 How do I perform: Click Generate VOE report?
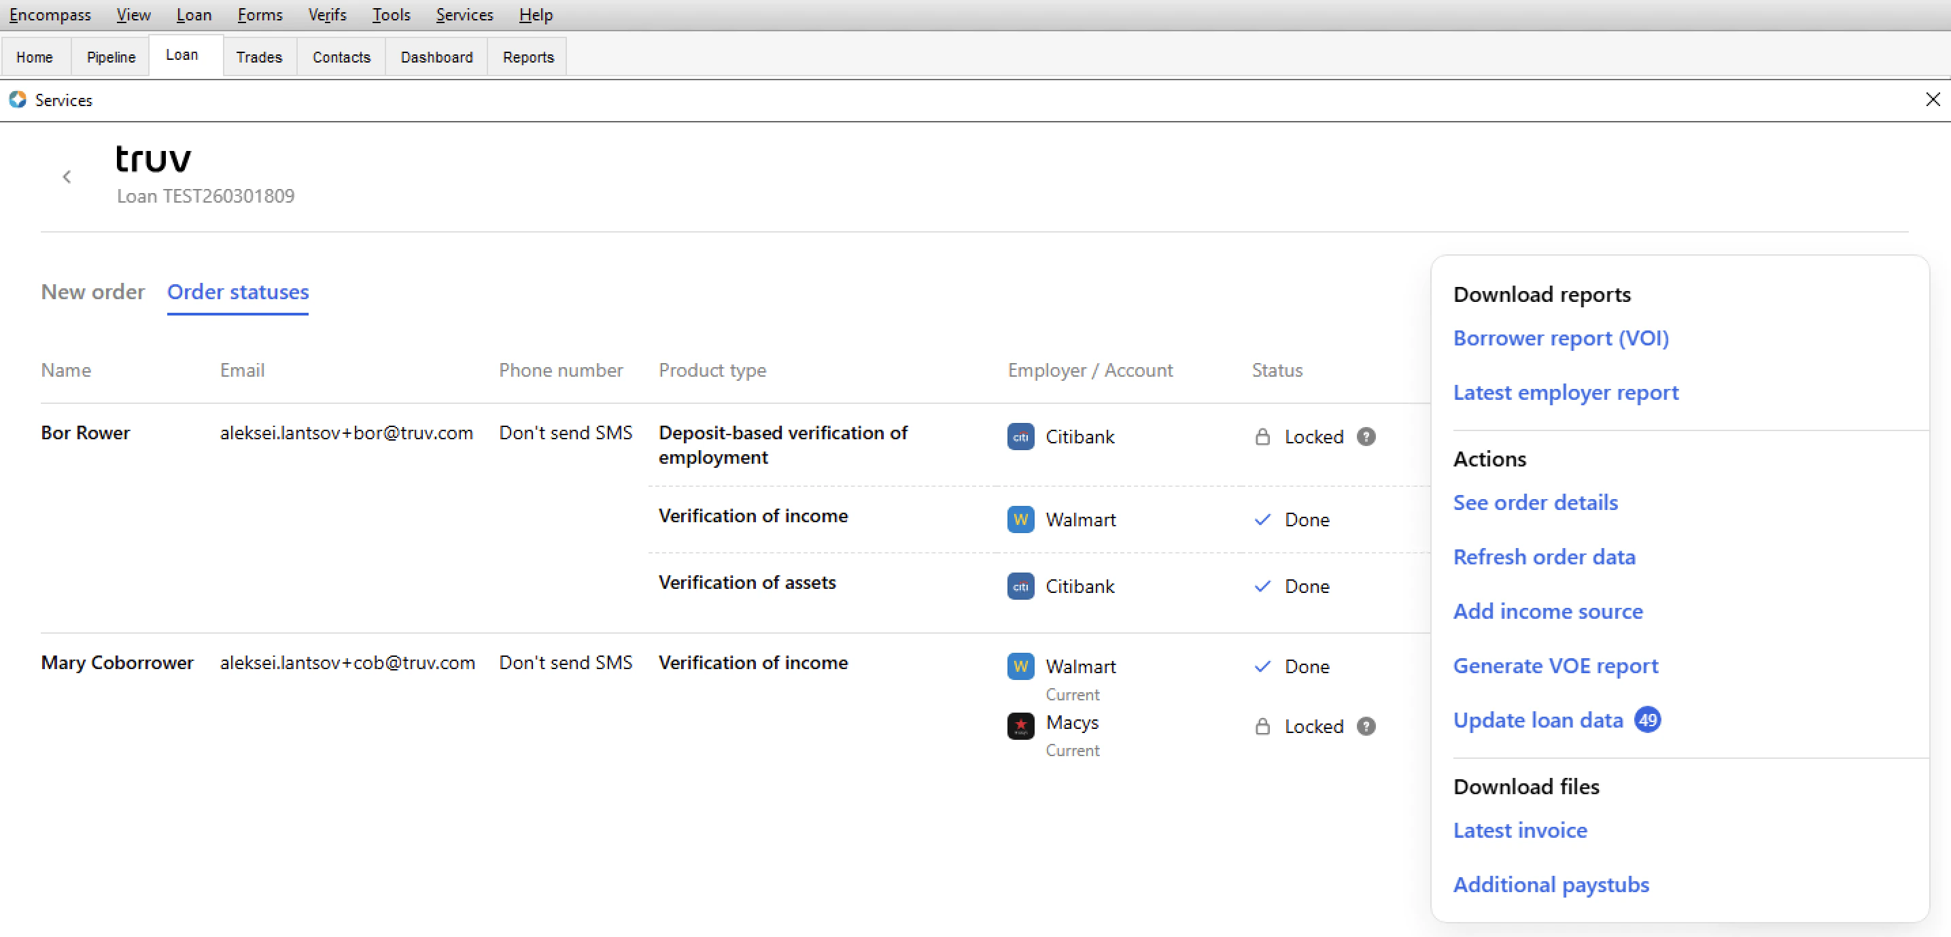click(1555, 665)
